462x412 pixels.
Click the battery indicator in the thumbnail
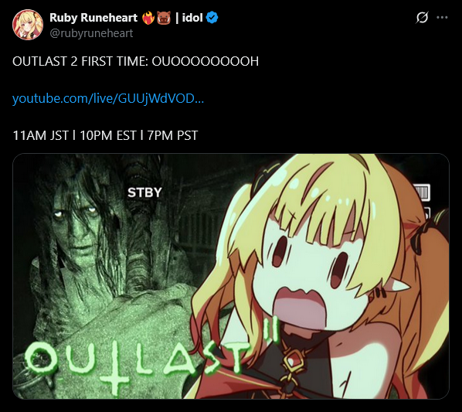pos(422,192)
